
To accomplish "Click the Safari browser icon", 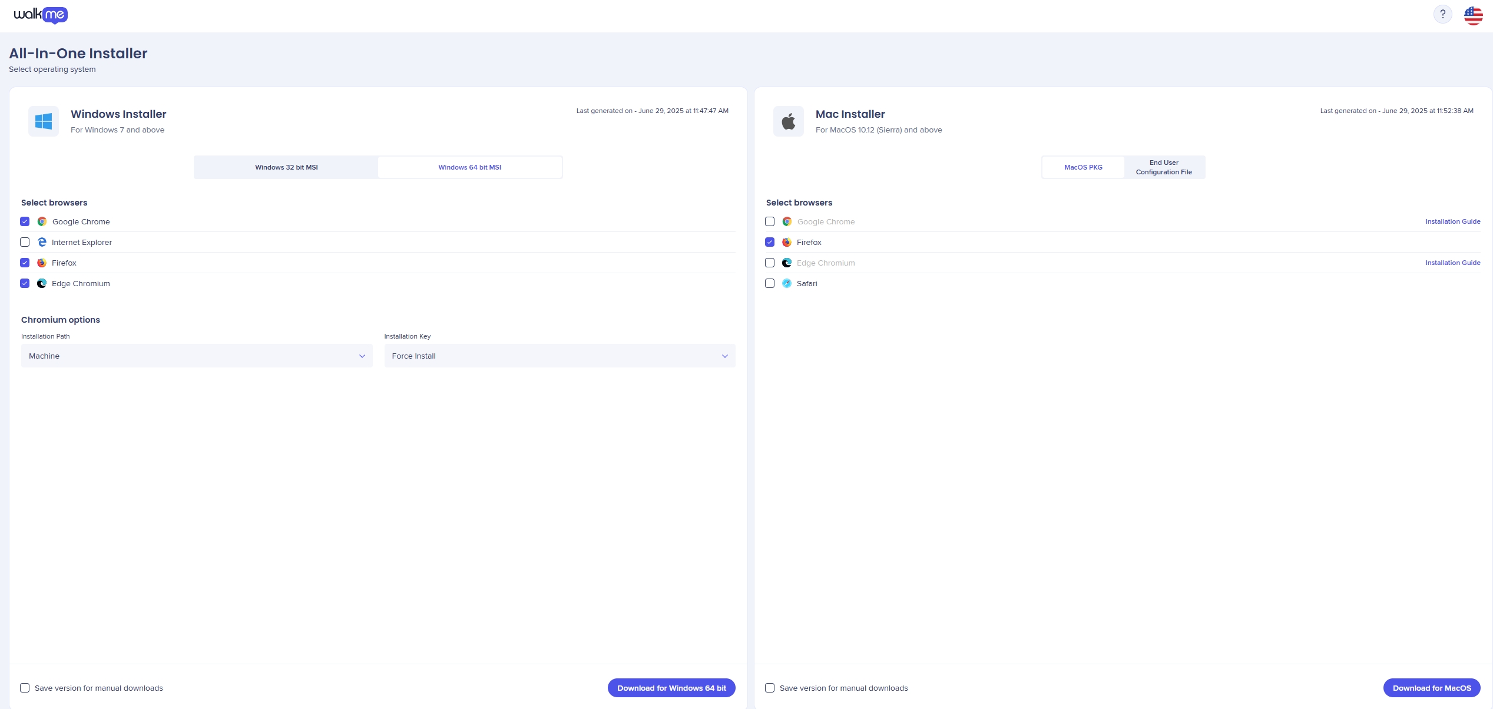I will click(x=787, y=283).
